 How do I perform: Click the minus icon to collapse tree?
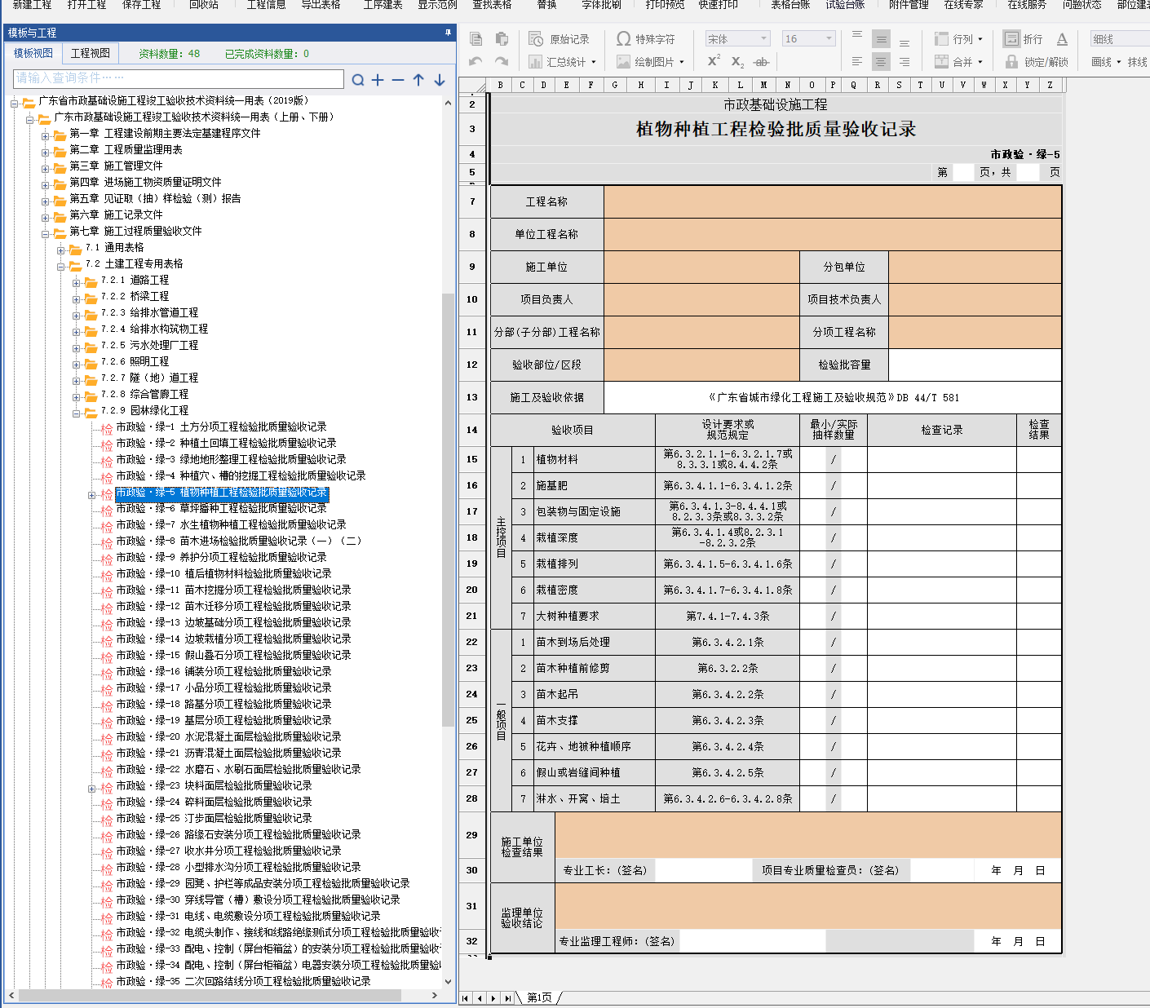(398, 79)
